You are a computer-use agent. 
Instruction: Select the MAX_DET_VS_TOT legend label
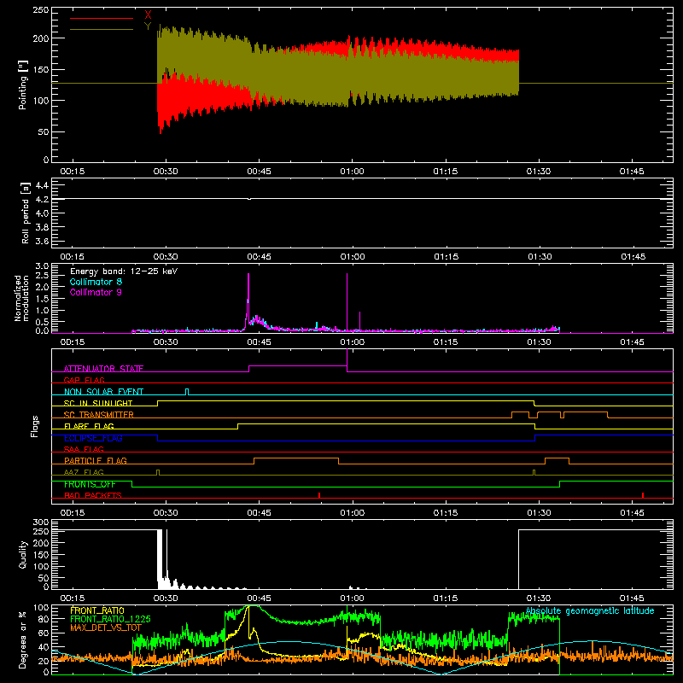click(106, 628)
